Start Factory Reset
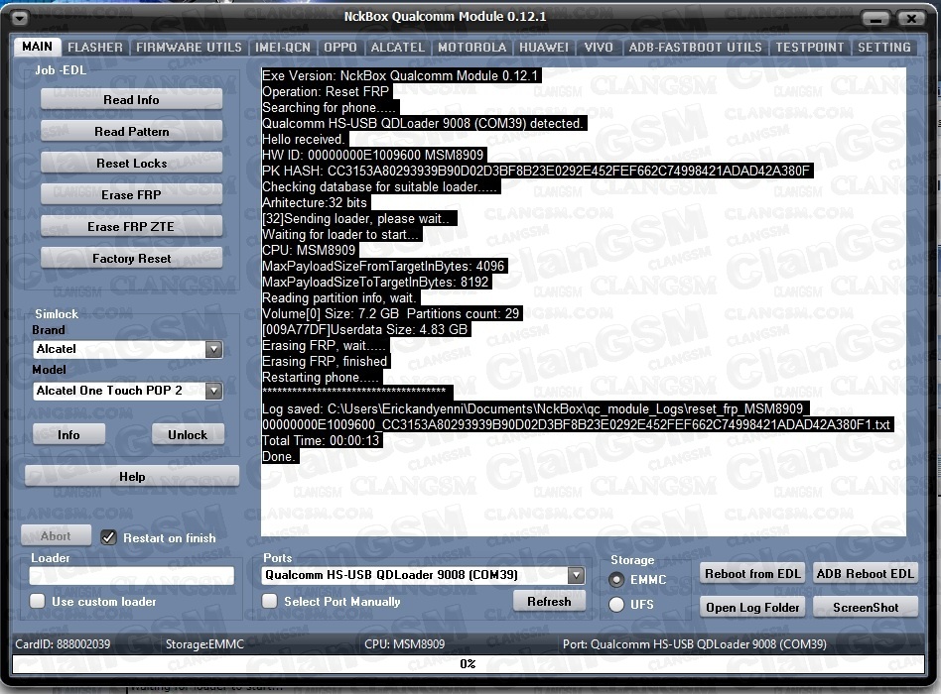 point(131,259)
